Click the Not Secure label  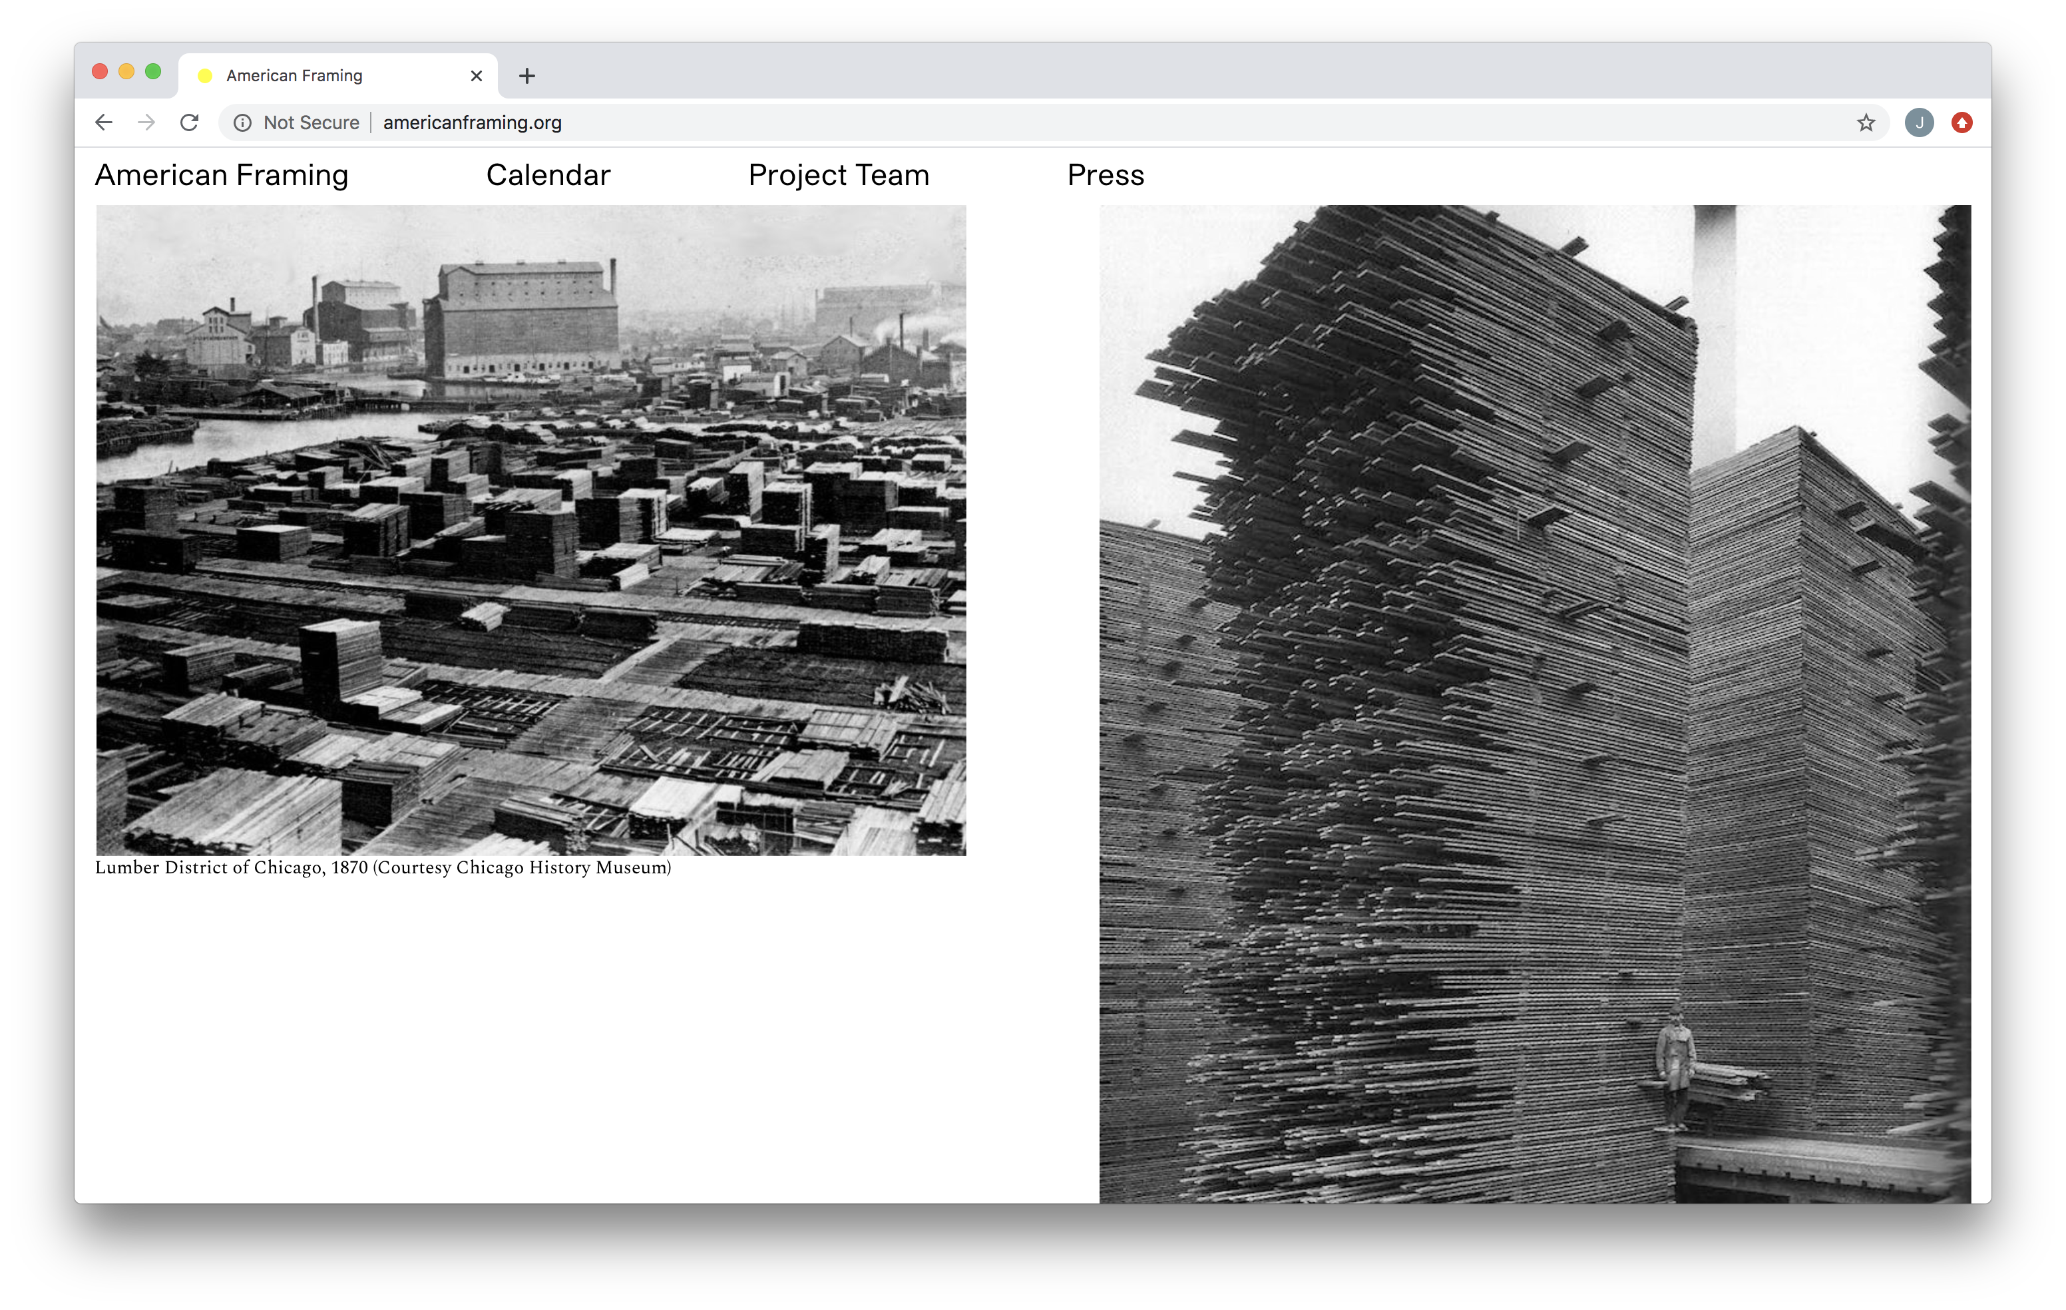pos(311,122)
